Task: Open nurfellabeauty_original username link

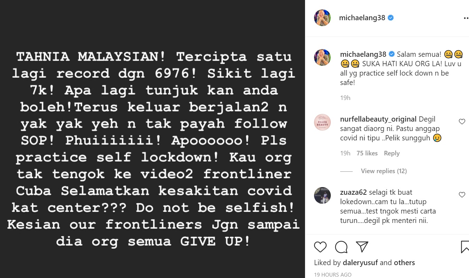Action: (378, 119)
